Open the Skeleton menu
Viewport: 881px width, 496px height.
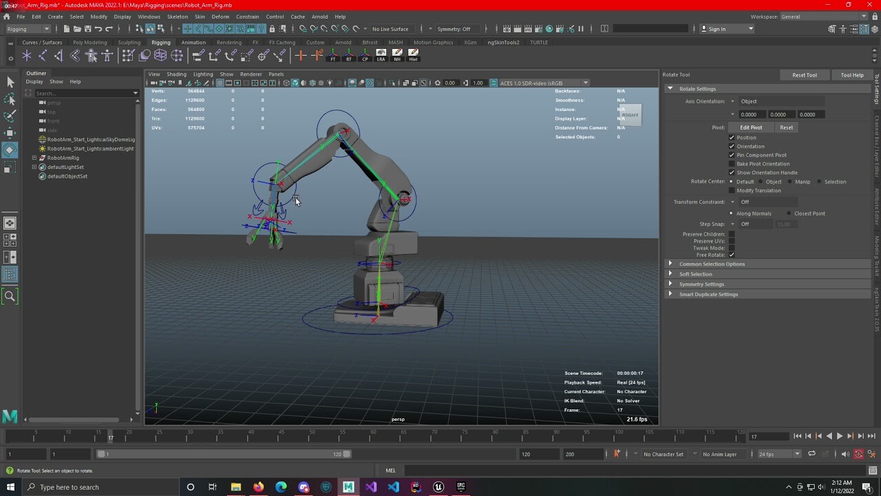coord(176,17)
